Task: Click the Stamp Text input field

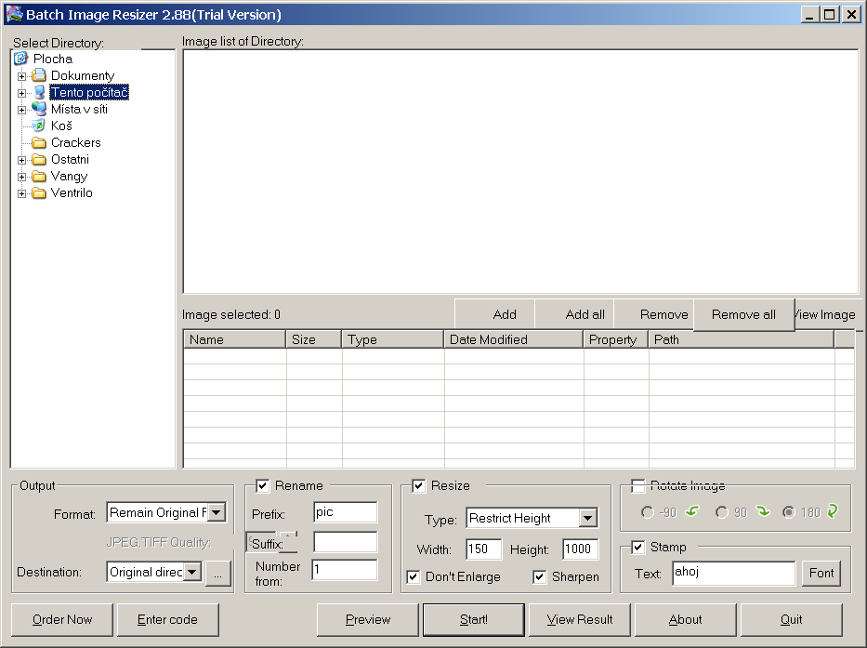Action: point(733,573)
